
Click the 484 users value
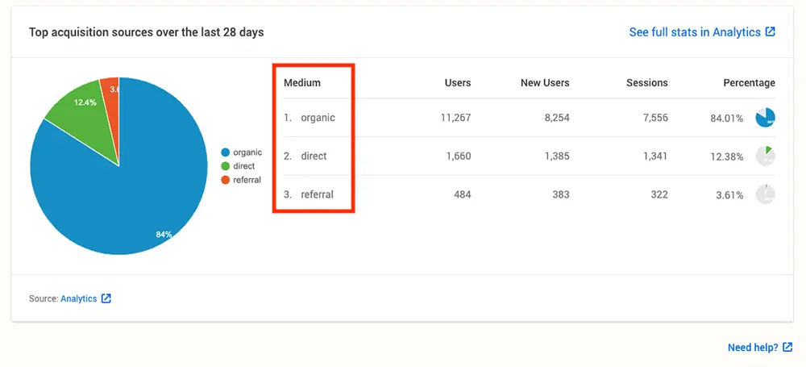pyautogui.click(x=462, y=194)
